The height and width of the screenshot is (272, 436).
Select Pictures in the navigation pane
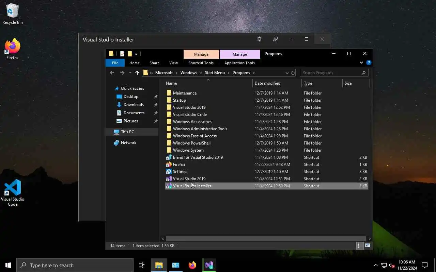coord(131,121)
